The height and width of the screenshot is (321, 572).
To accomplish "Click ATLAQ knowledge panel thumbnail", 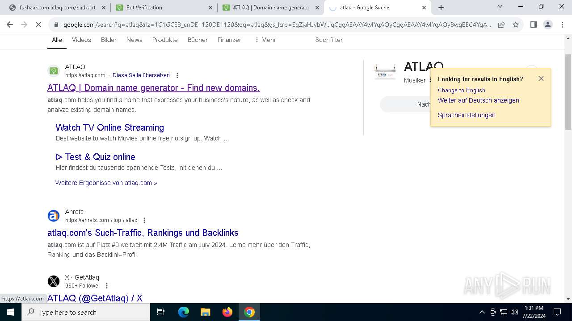I will tap(385, 72).
